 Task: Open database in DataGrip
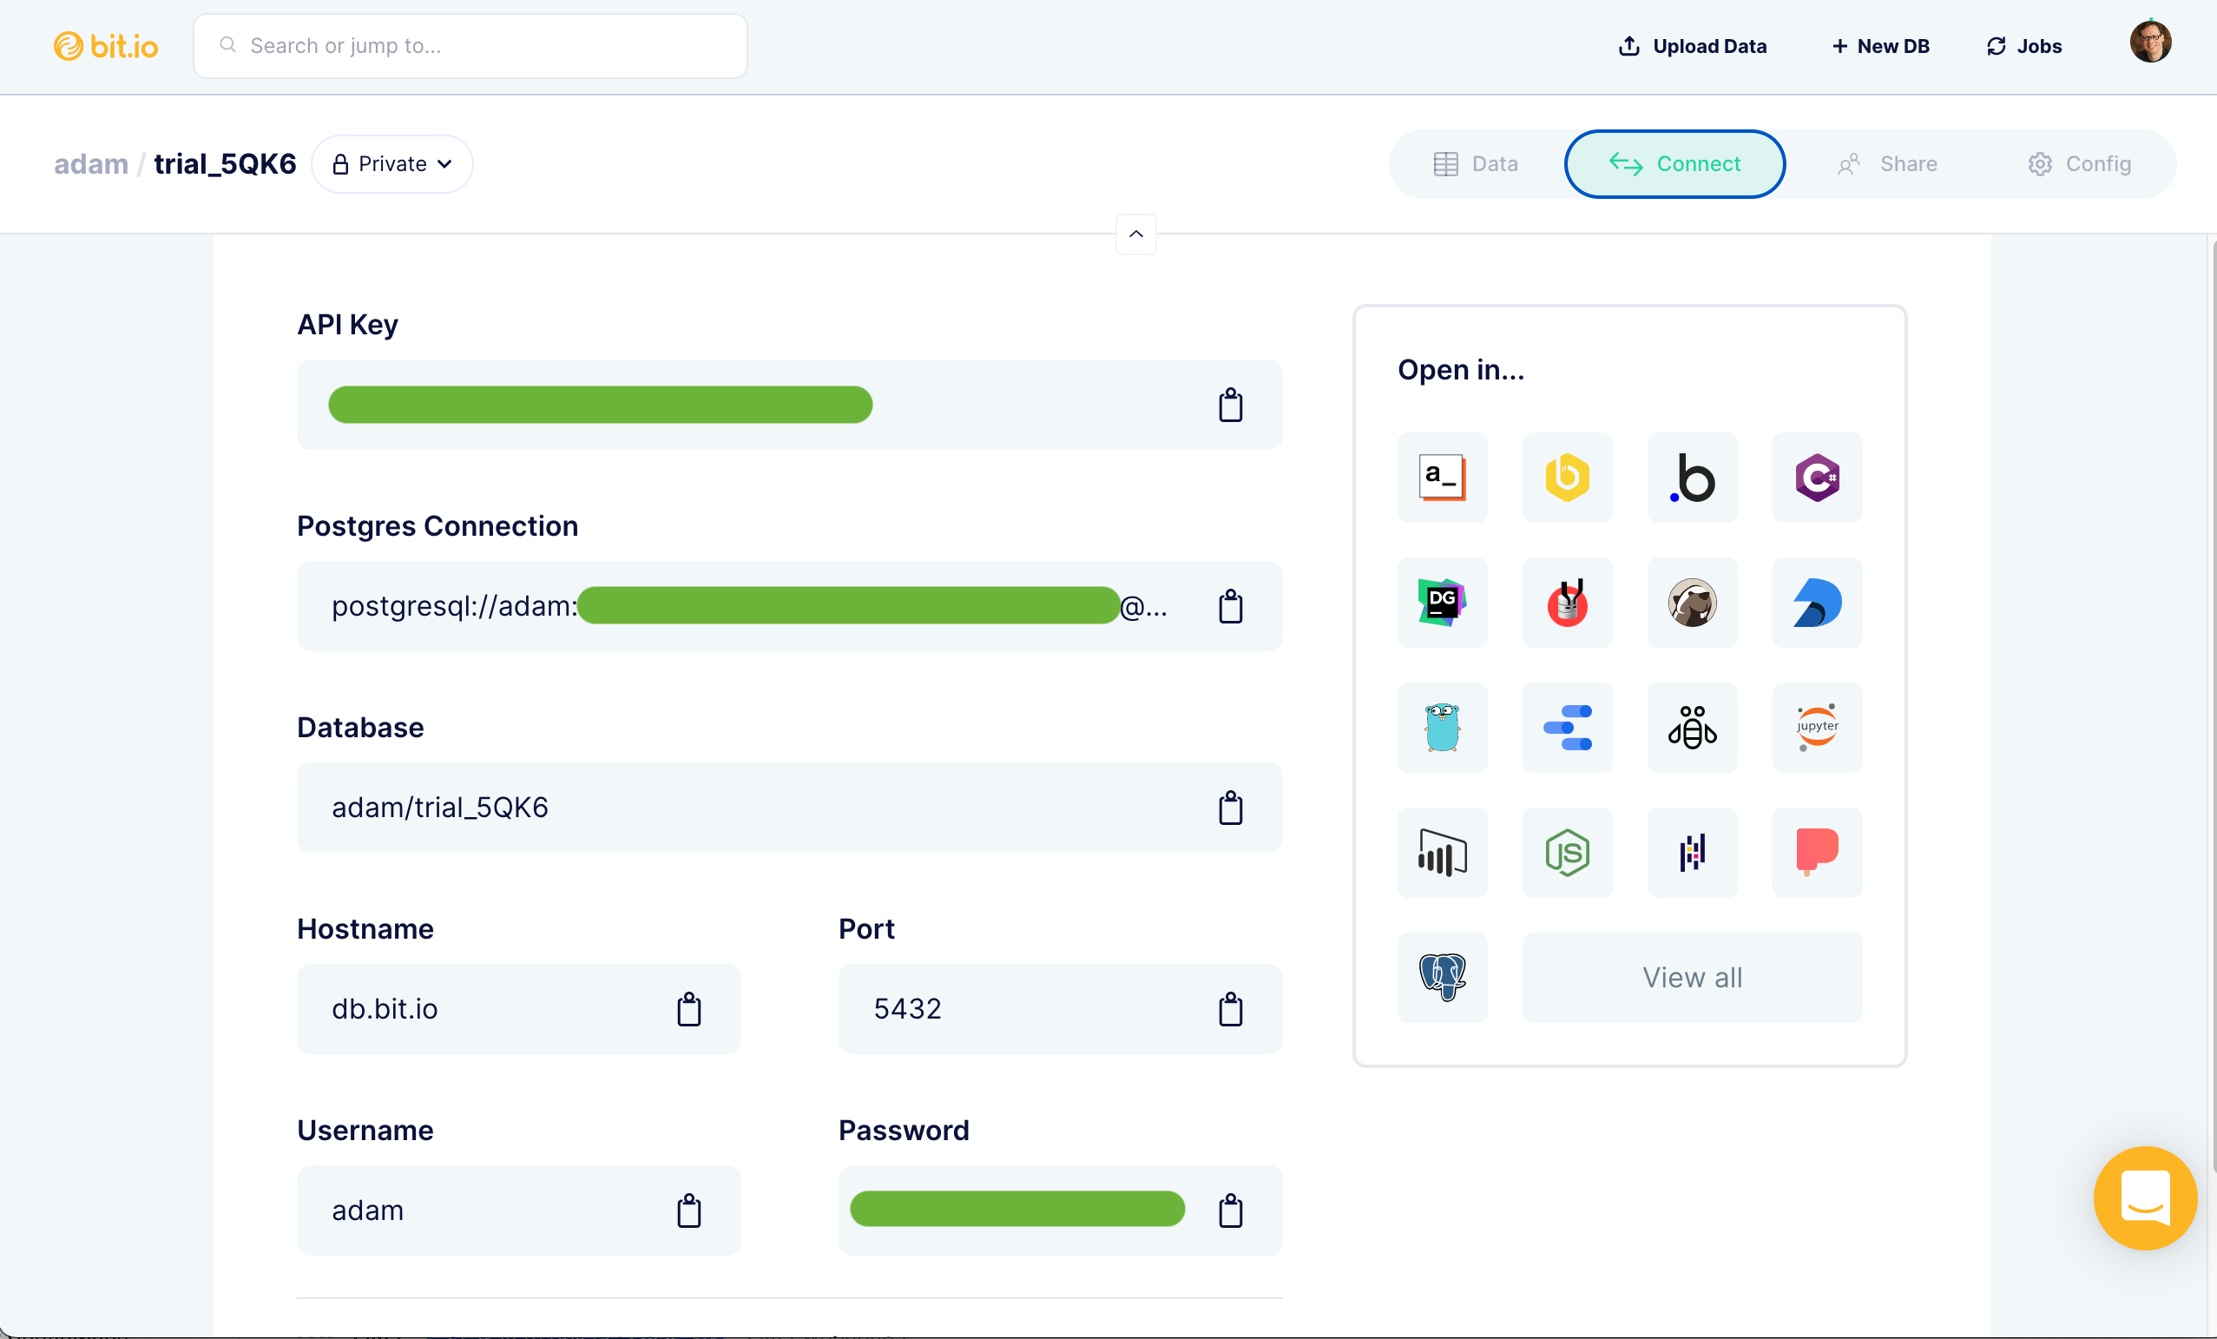1442,603
